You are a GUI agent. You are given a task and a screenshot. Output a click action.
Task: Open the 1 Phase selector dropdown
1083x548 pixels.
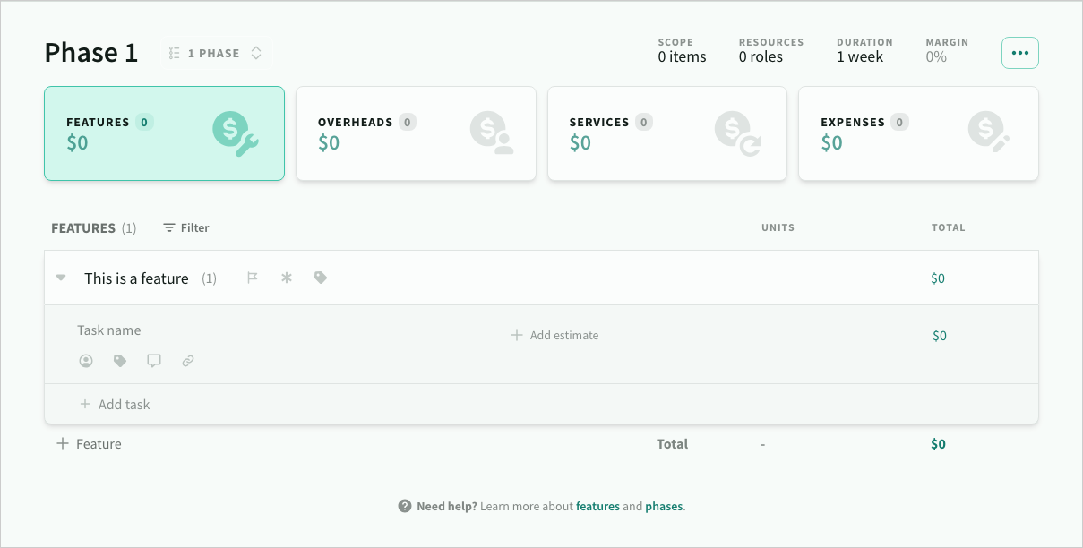pos(215,53)
